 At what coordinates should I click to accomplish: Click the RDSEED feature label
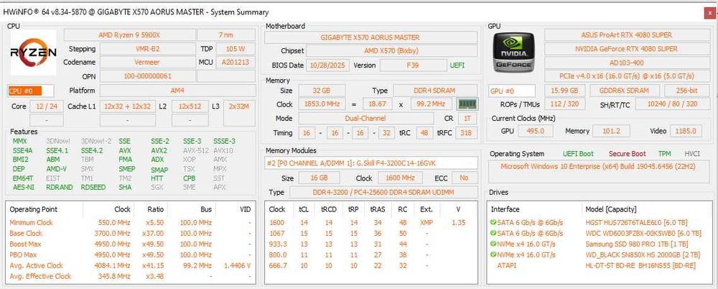(93, 187)
